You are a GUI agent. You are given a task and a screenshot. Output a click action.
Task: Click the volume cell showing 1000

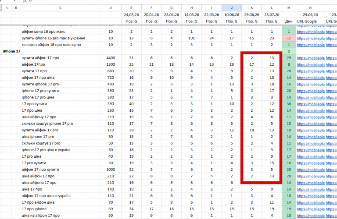(x=111, y=170)
